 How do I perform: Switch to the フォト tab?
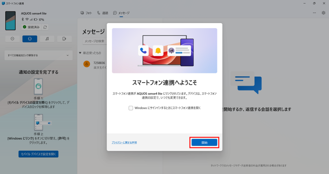coord(86,13)
